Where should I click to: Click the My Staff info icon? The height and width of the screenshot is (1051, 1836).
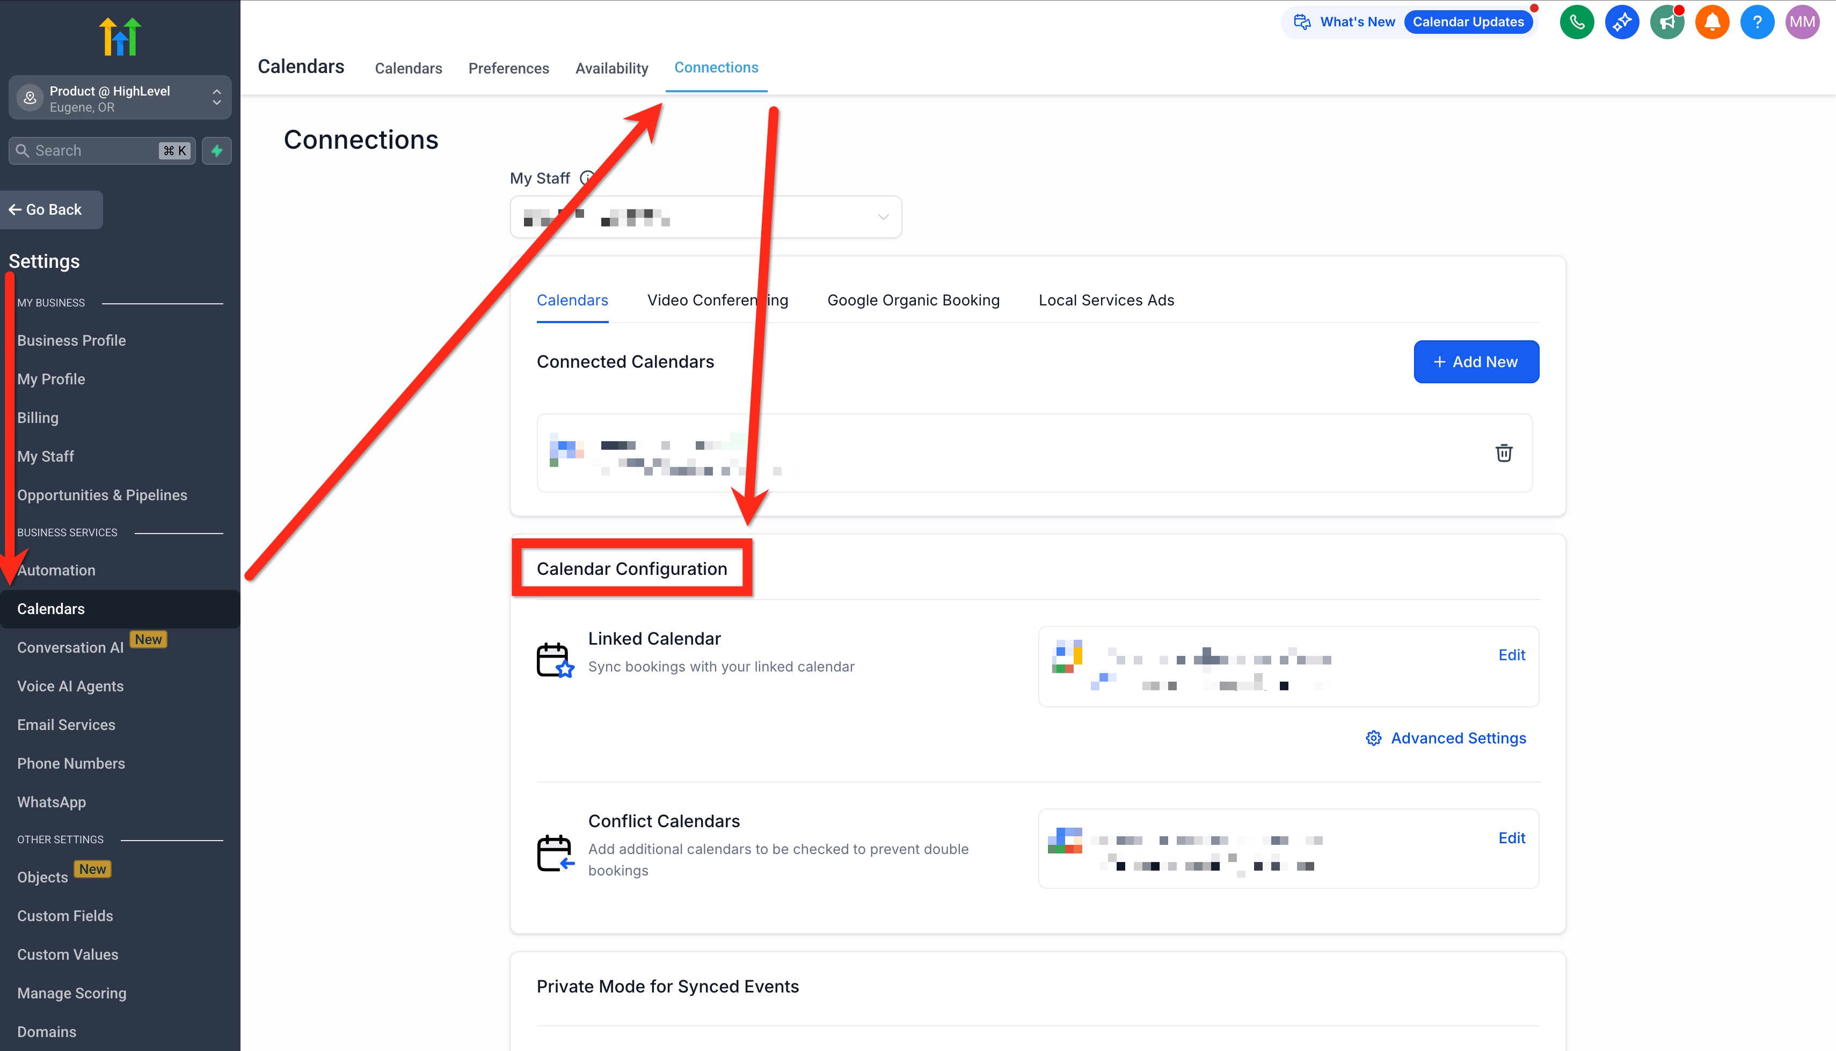587,178
